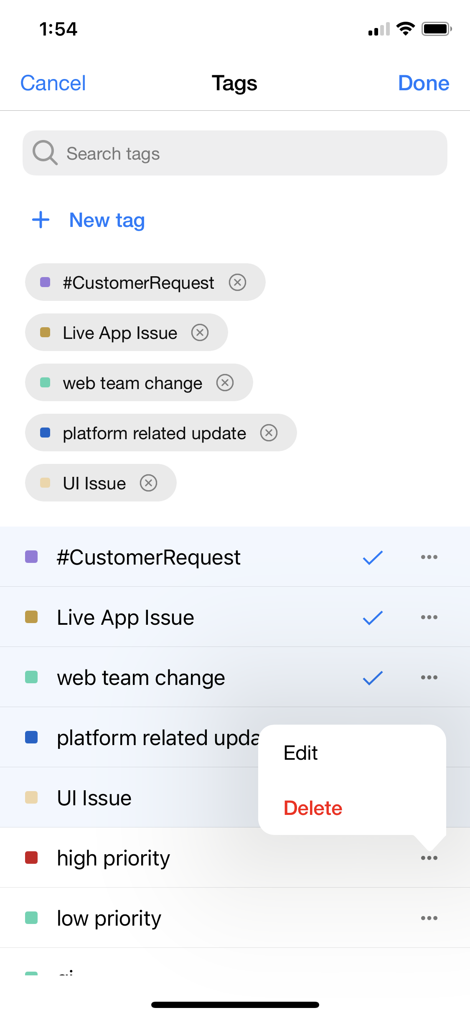470x1018 pixels.
Task: Remove the UI Issue tag chip
Action: tap(149, 483)
